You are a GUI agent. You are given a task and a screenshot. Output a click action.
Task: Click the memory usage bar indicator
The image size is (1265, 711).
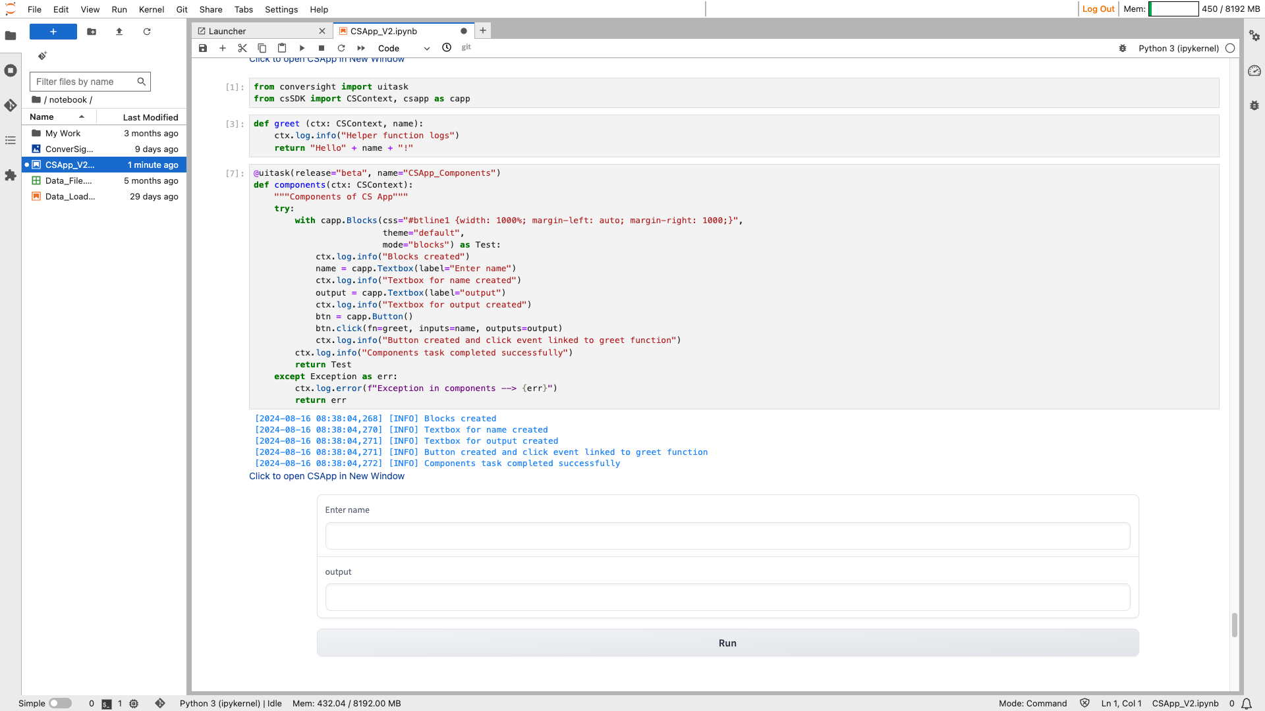click(x=1173, y=9)
